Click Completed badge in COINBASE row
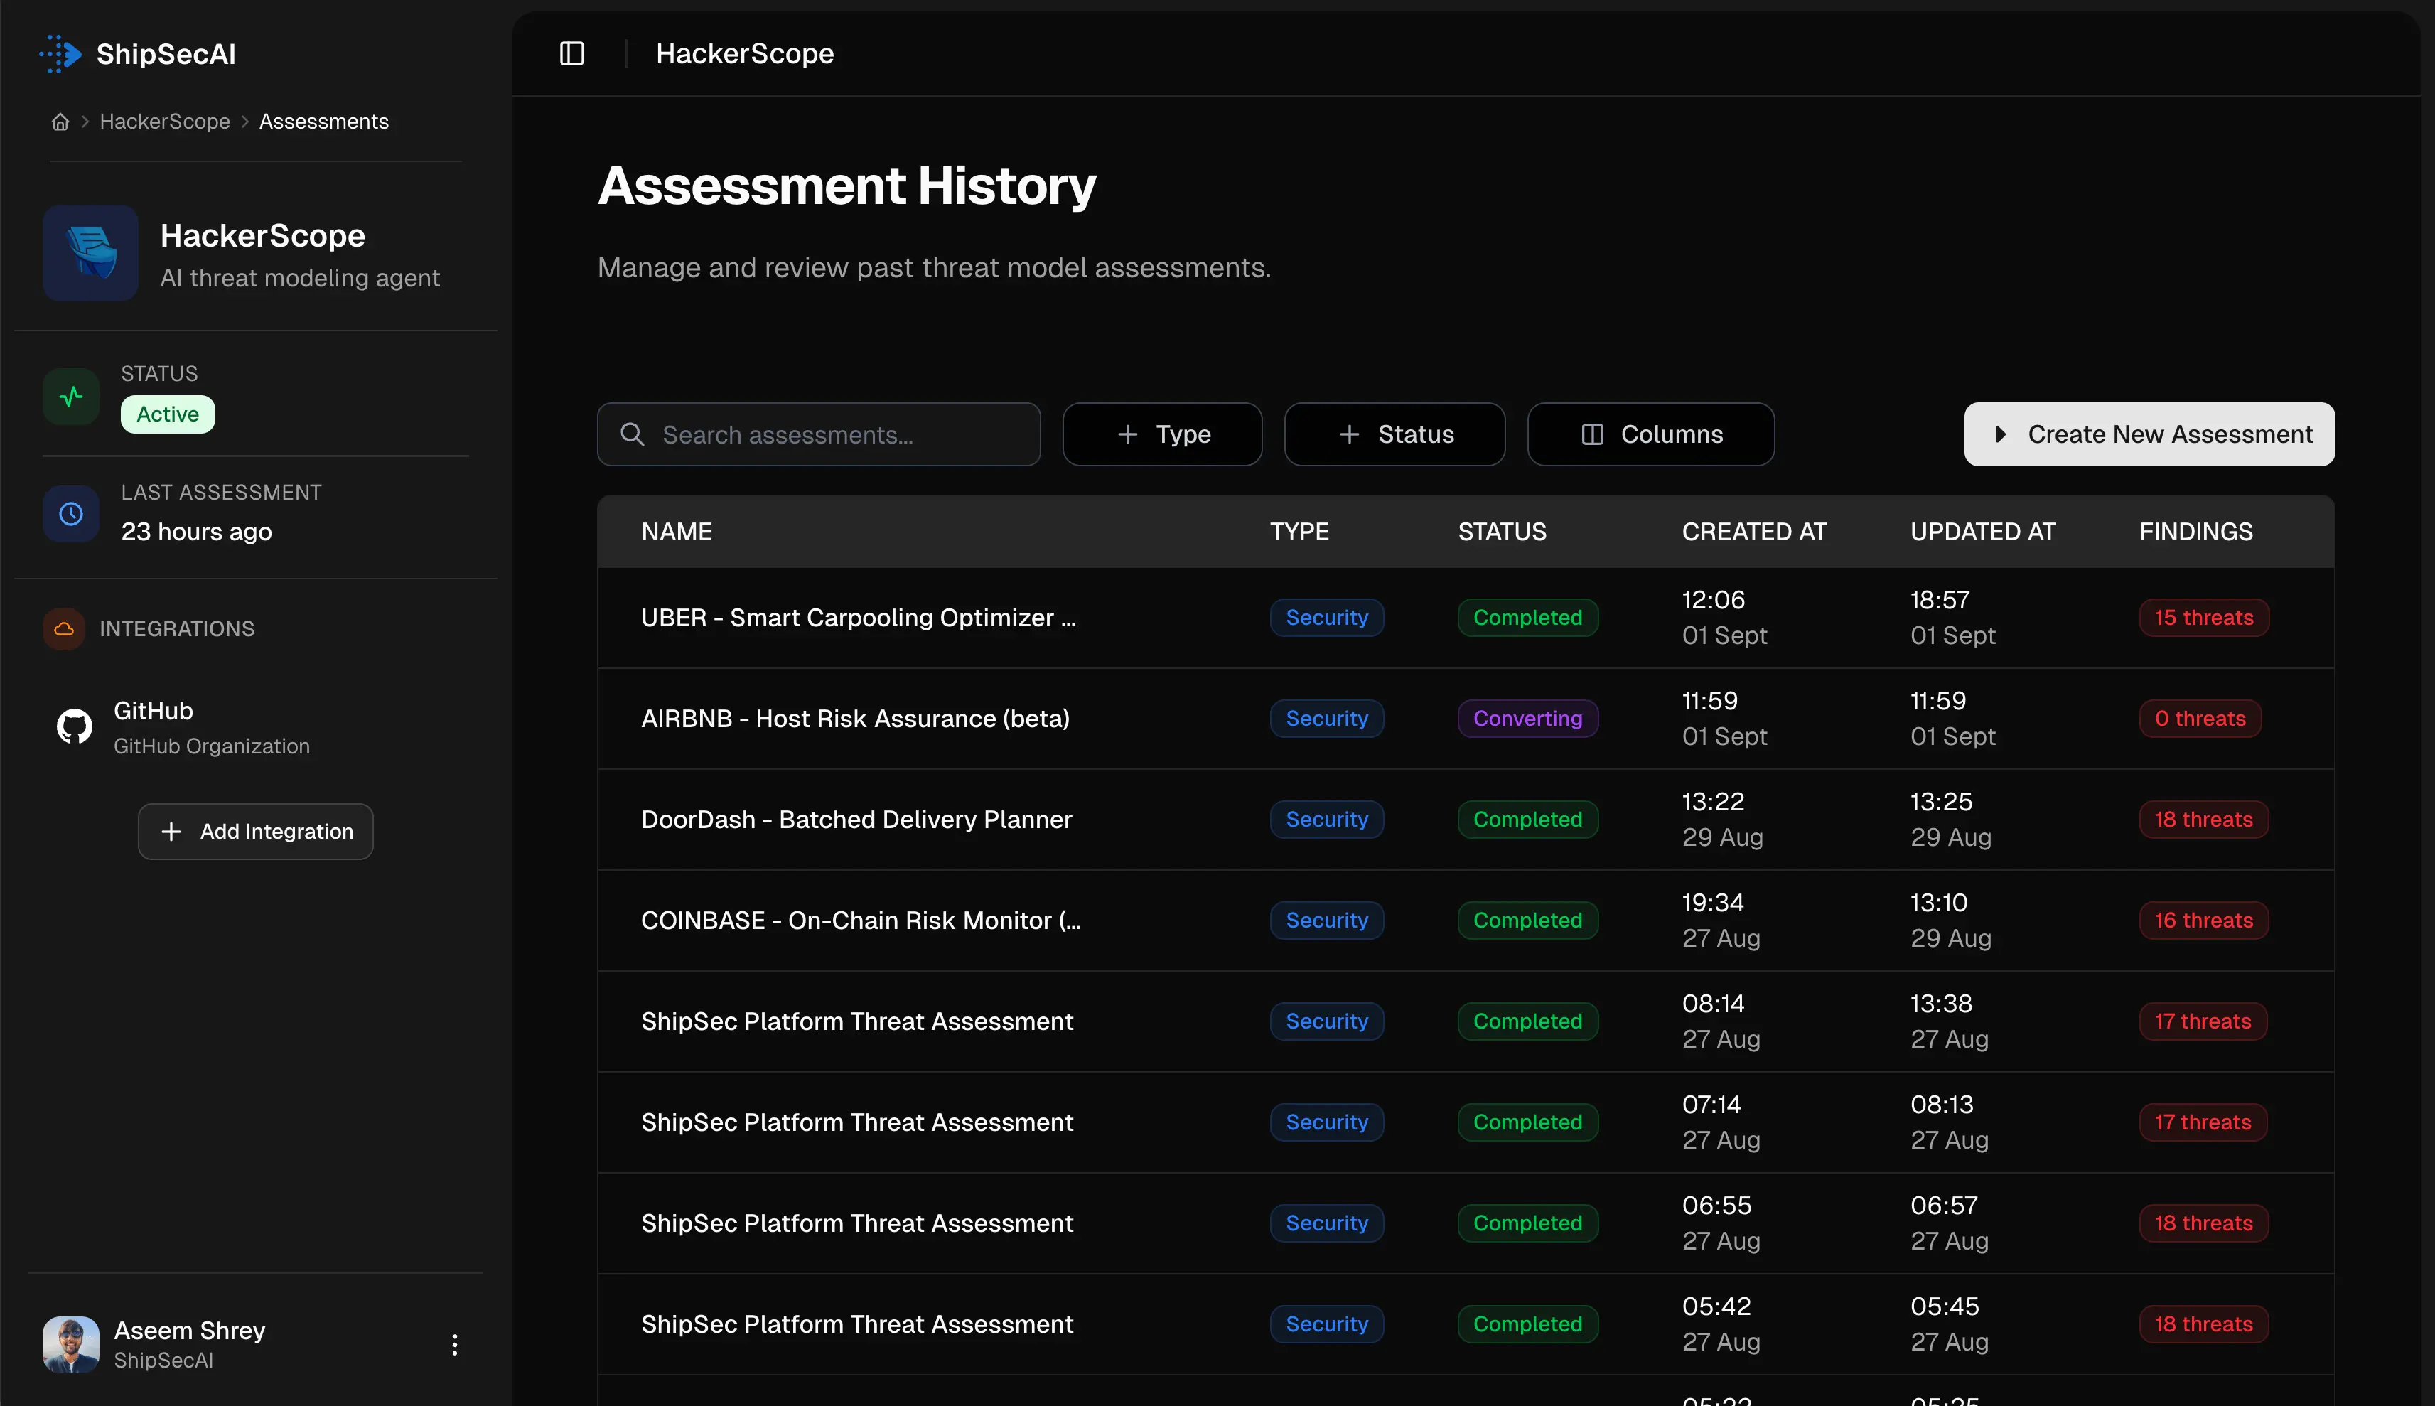 click(x=1527, y=921)
